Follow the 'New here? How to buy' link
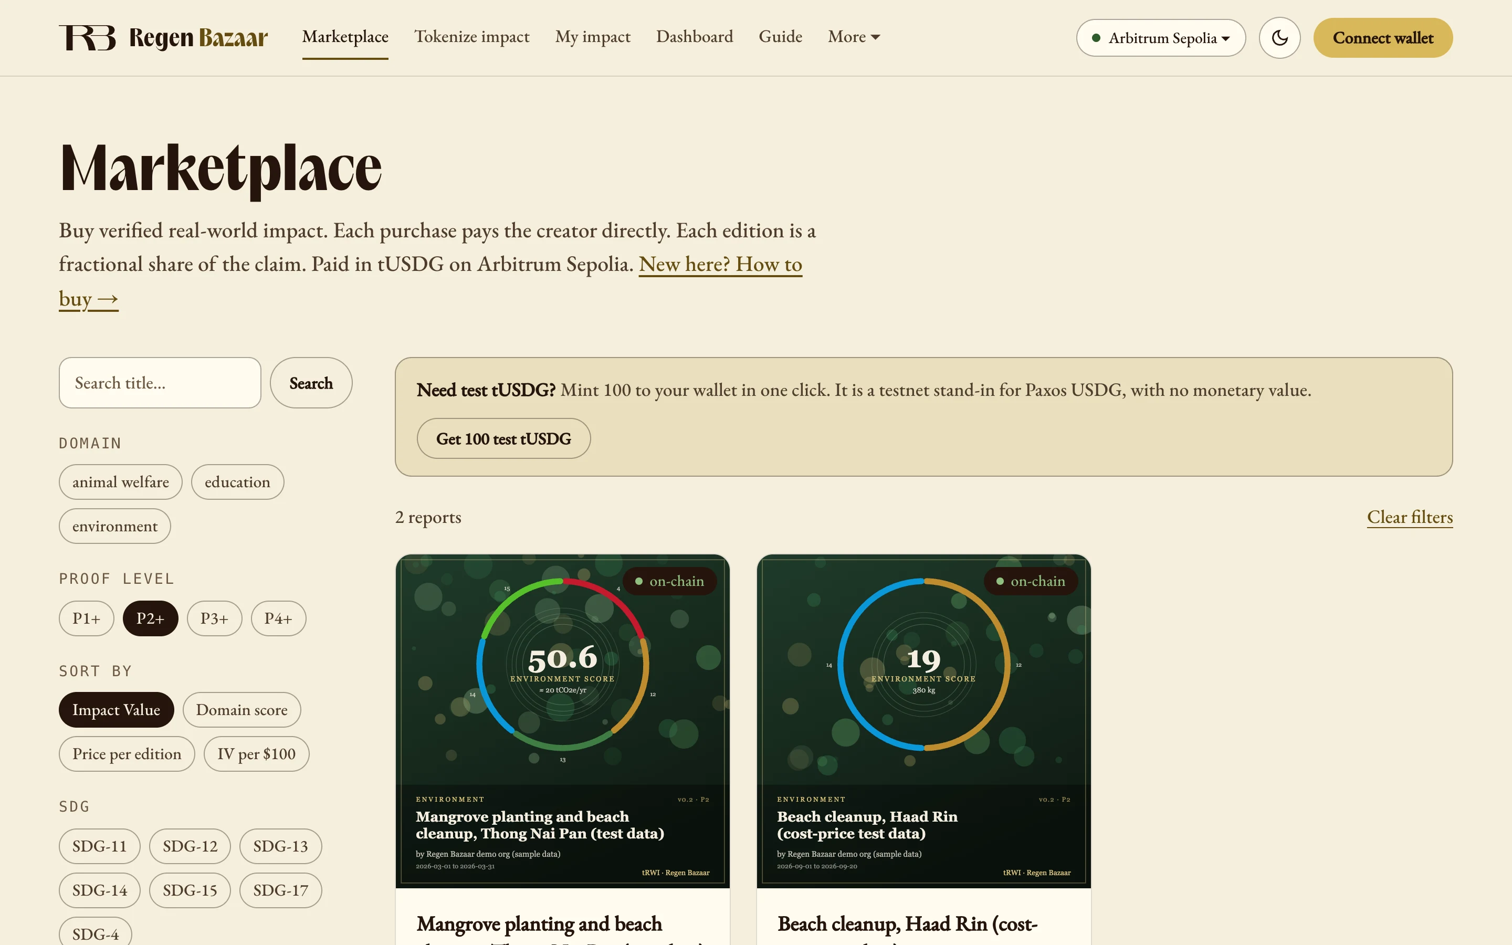The height and width of the screenshot is (945, 1512). click(720, 265)
